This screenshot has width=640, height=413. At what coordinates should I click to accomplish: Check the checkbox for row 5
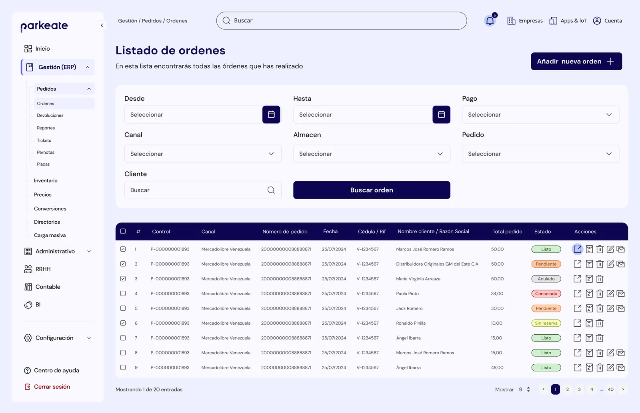(x=123, y=308)
